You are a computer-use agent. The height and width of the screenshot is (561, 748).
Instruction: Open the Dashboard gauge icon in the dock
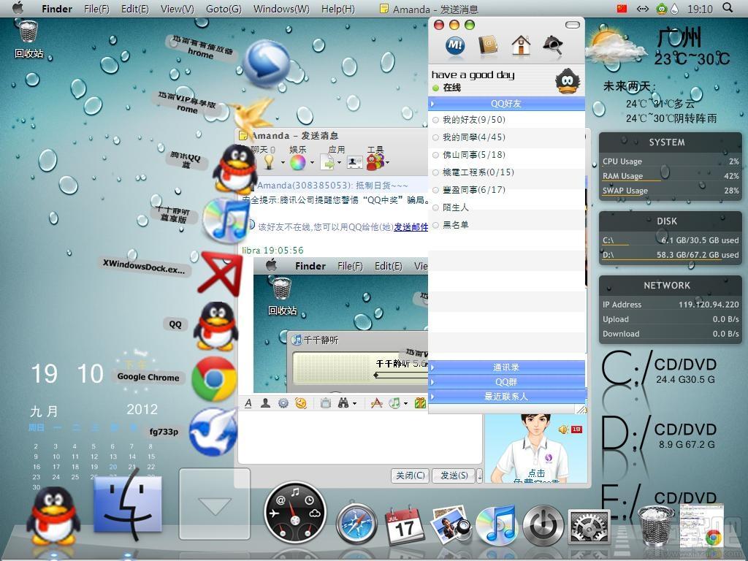tap(295, 513)
